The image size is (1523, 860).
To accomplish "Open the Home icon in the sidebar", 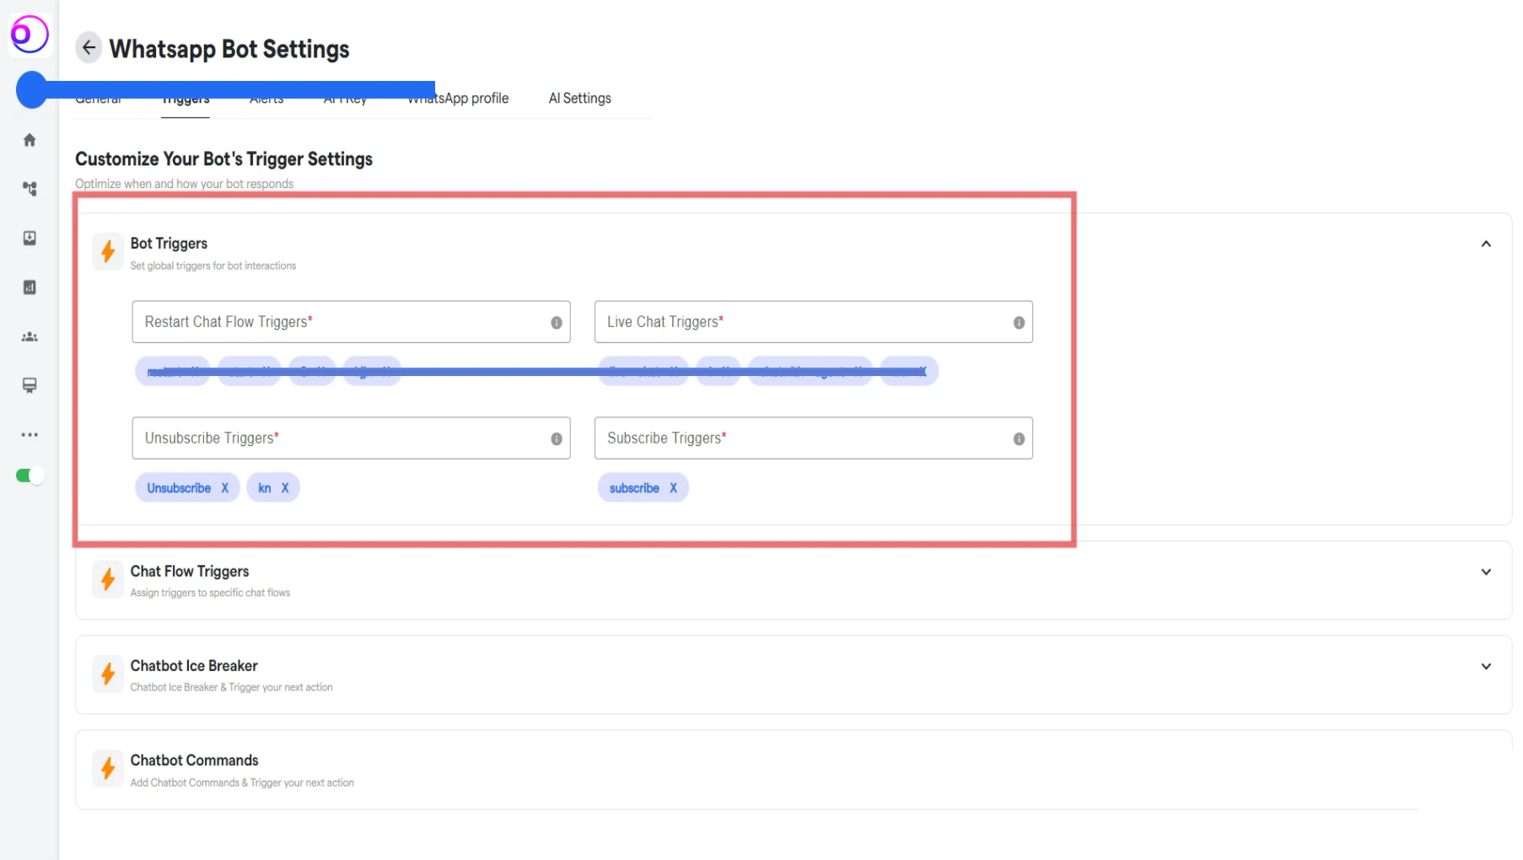I will (x=30, y=140).
